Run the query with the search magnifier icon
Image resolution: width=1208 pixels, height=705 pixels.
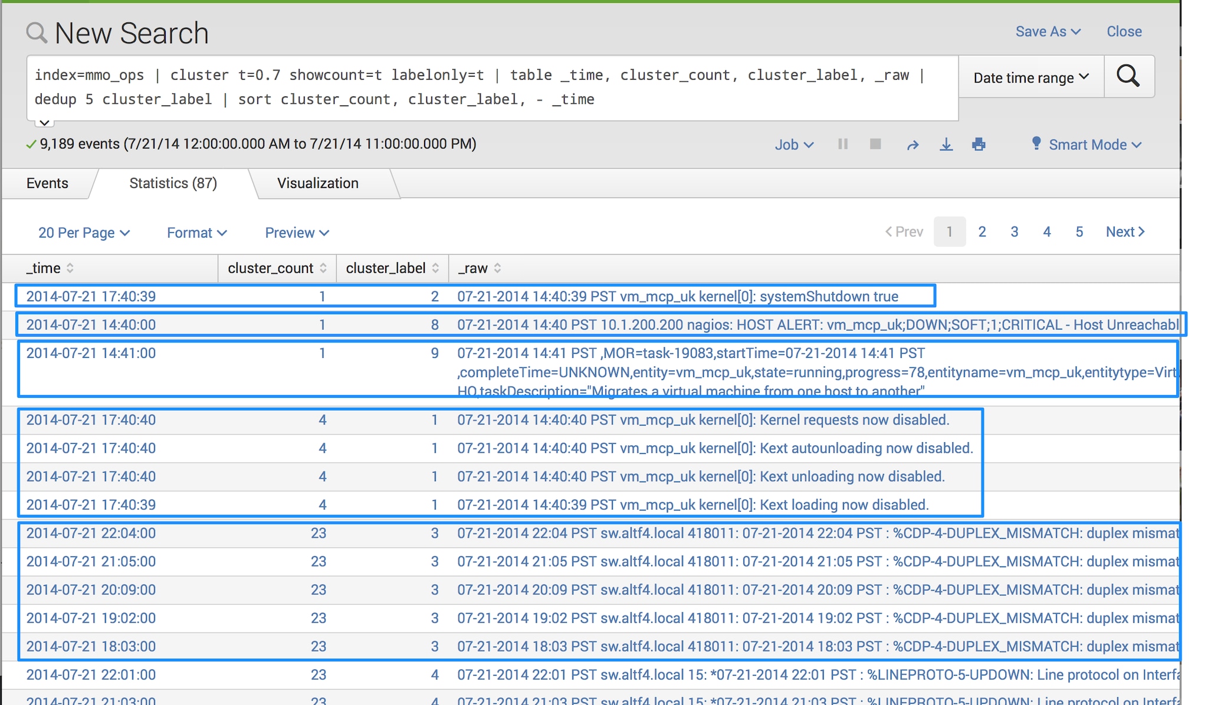click(x=1128, y=77)
